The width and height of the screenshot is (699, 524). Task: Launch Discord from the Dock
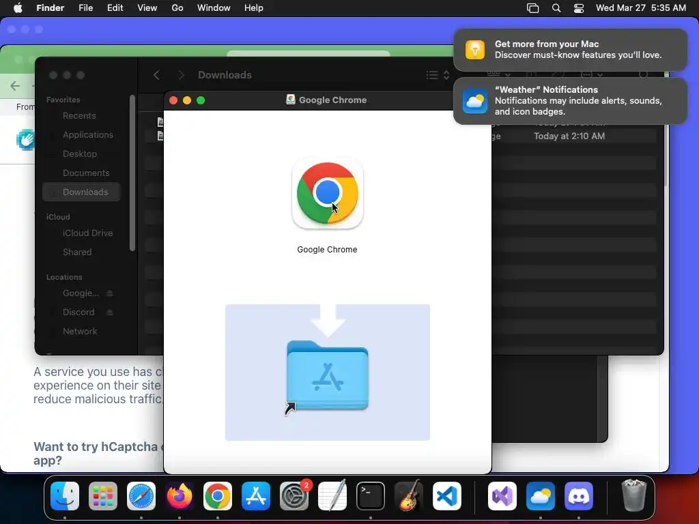[x=579, y=496]
